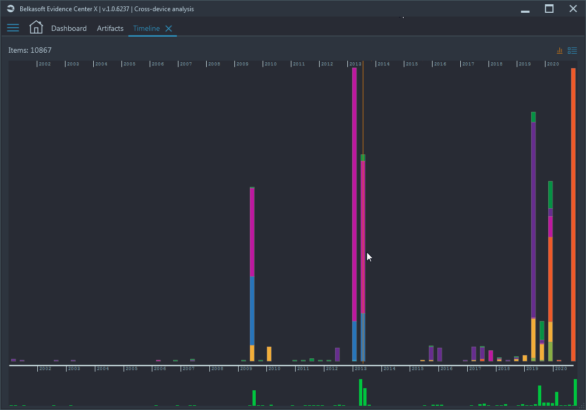Image resolution: width=586 pixels, height=410 pixels.
Task: Click the 2003 label on bottom axis
Action: click(74, 368)
